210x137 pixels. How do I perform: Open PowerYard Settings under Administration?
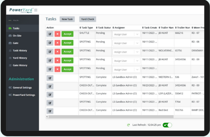coord(24,95)
